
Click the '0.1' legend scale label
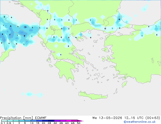(x=3, y=123)
